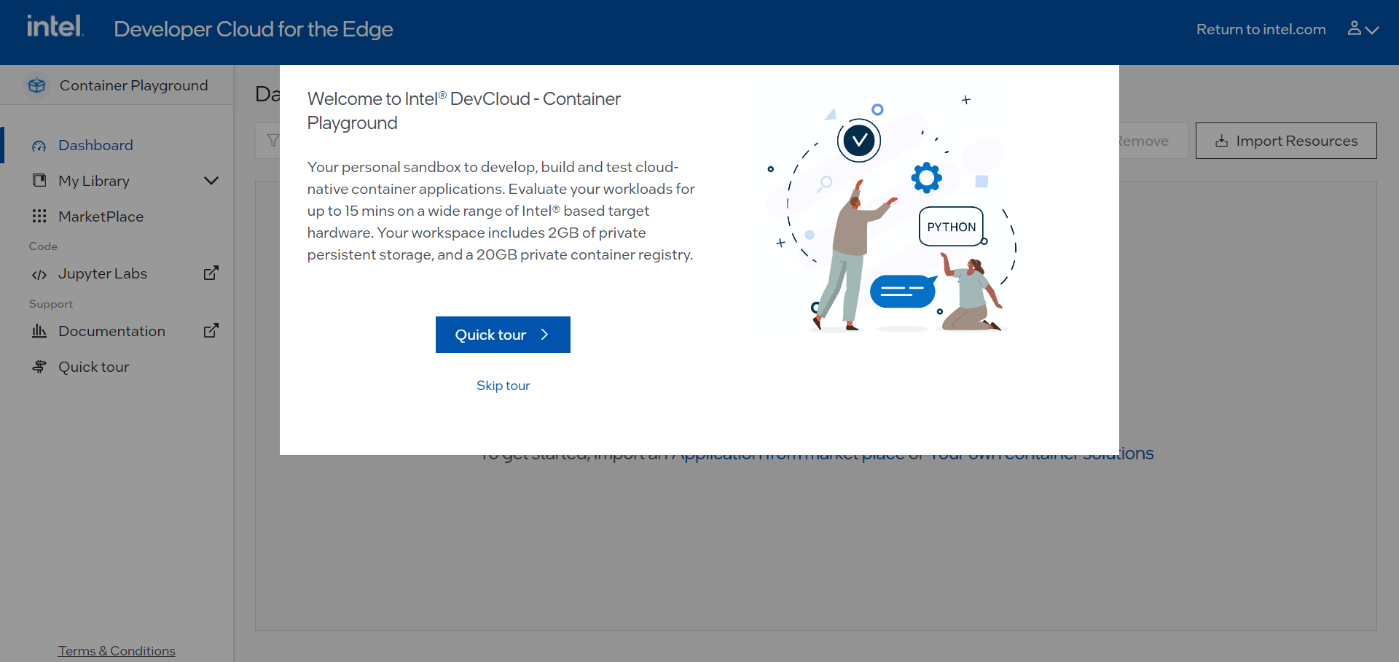1399x662 pixels.
Task: Click the Welcome to Intel DevCloud heading
Action: (x=463, y=111)
